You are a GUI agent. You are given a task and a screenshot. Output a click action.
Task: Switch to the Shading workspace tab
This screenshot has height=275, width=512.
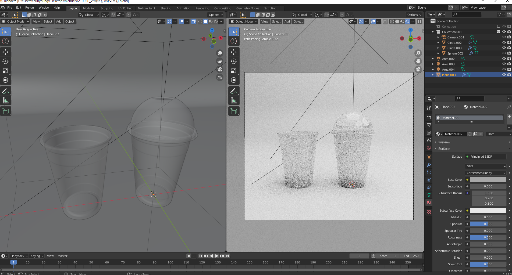click(166, 8)
